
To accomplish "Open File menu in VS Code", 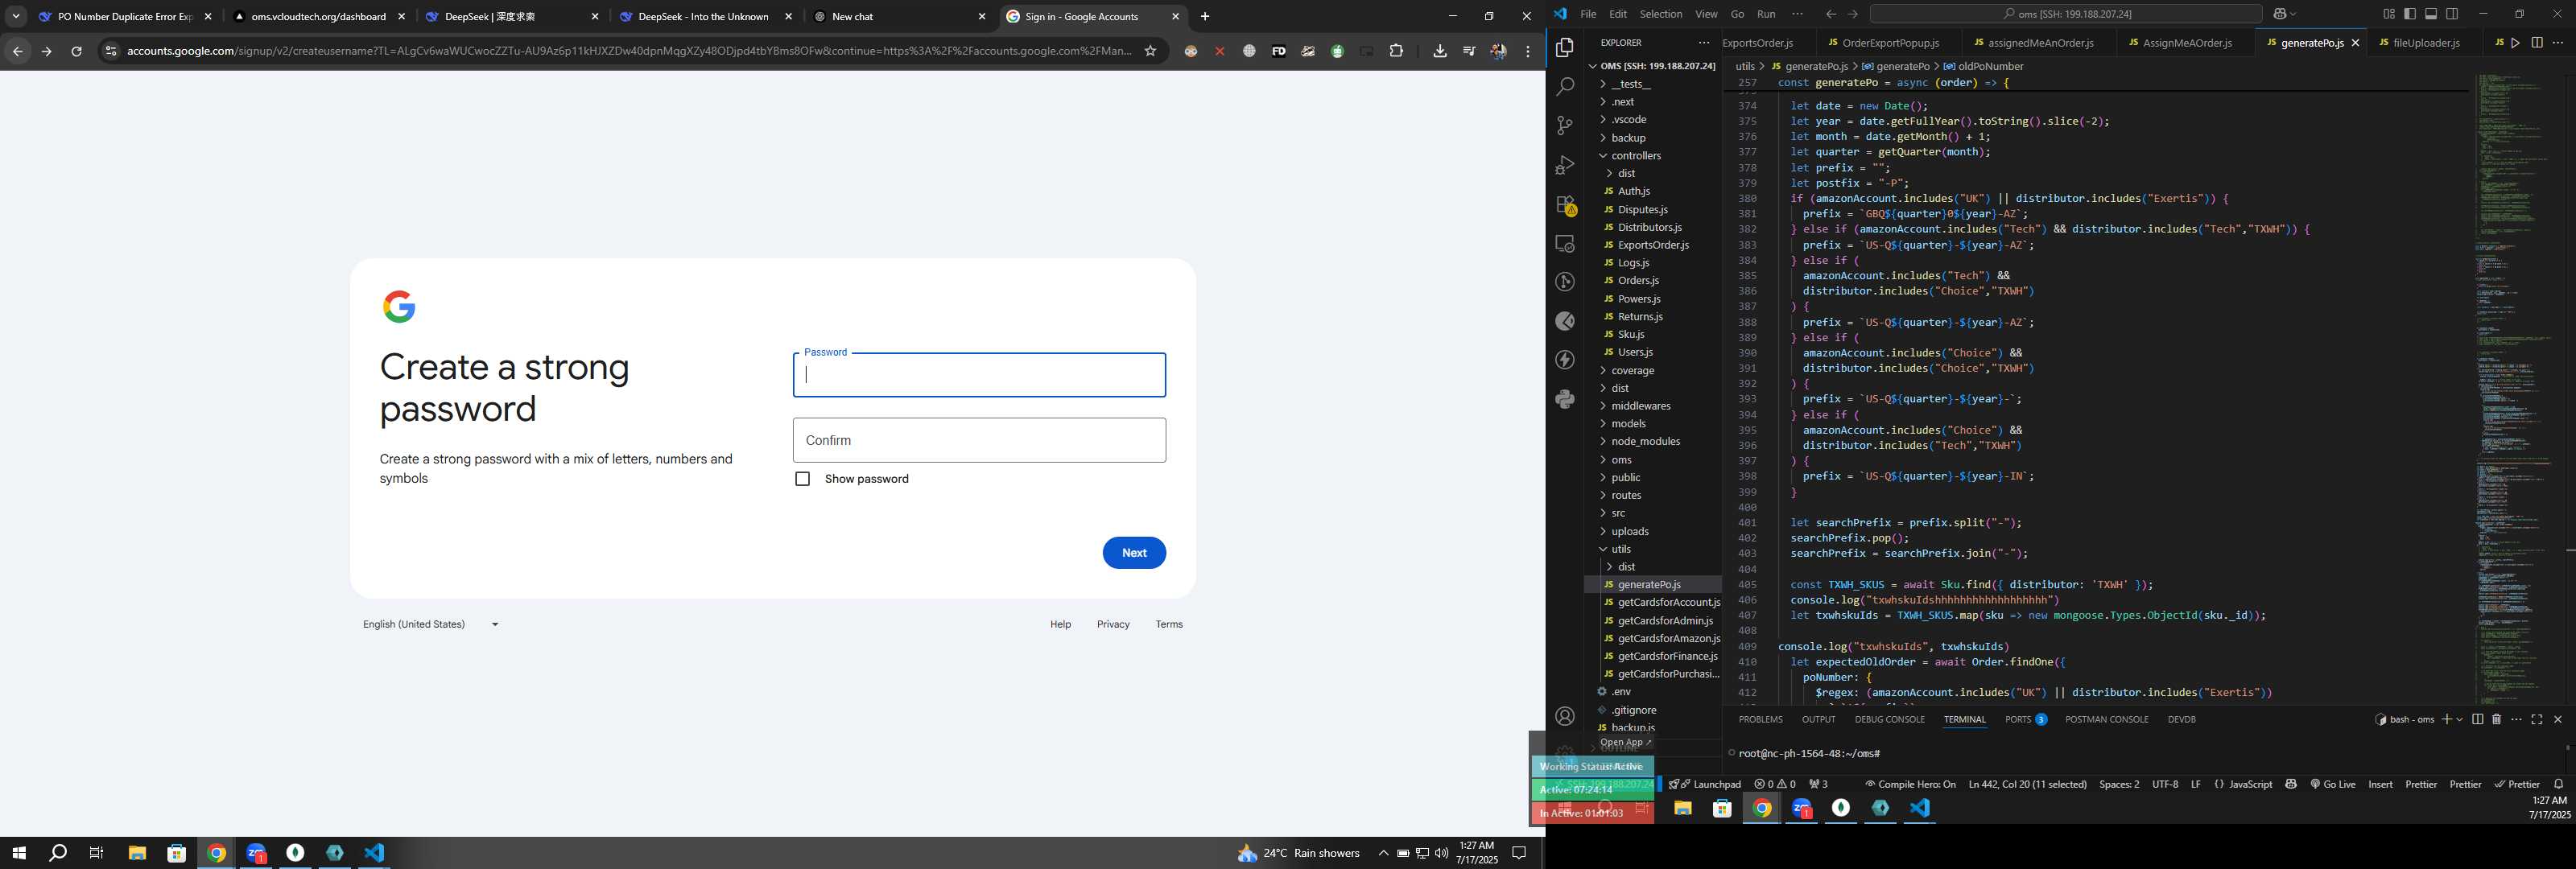I will 1588,14.
